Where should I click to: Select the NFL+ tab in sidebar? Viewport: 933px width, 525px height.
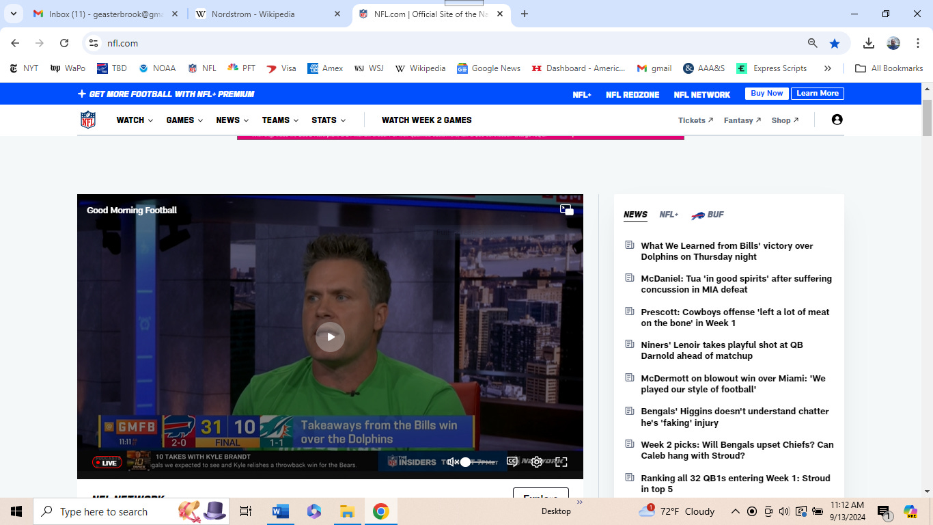[669, 215]
